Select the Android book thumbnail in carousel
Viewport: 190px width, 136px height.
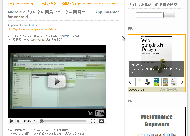(x=157, y=82)
